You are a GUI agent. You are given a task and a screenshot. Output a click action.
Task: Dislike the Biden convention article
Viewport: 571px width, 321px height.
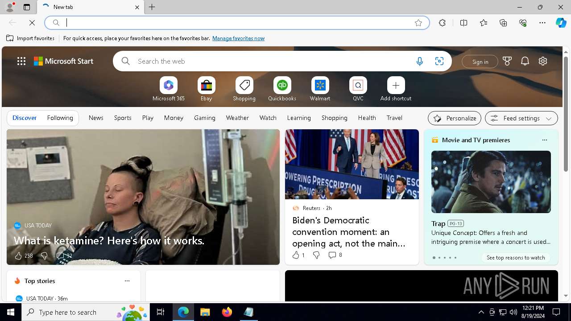(x=316, y=255)
